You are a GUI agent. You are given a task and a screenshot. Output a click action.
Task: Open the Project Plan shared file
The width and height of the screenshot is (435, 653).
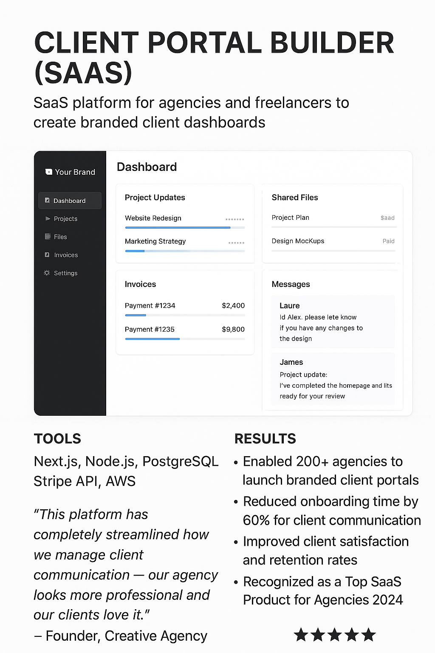pos(291,218)
